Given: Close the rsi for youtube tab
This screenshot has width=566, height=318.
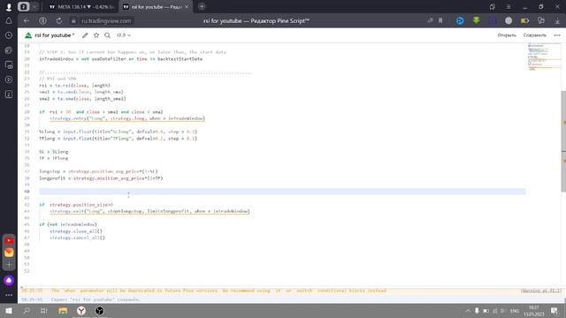Looking at the screenshot, I should pos(187,7).
